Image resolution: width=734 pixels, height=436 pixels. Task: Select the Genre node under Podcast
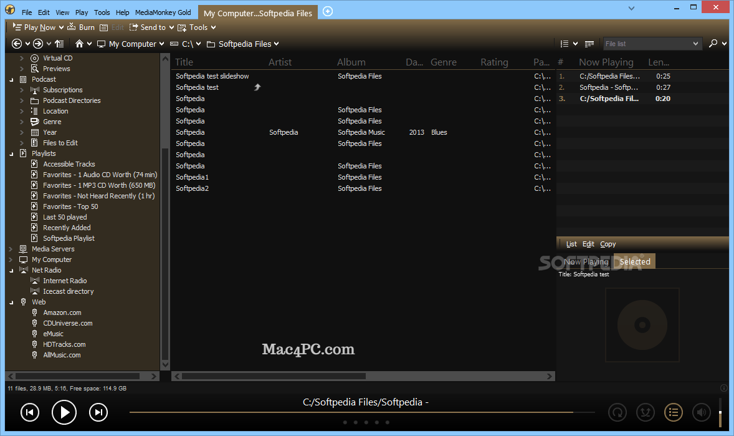coord(52,122)
